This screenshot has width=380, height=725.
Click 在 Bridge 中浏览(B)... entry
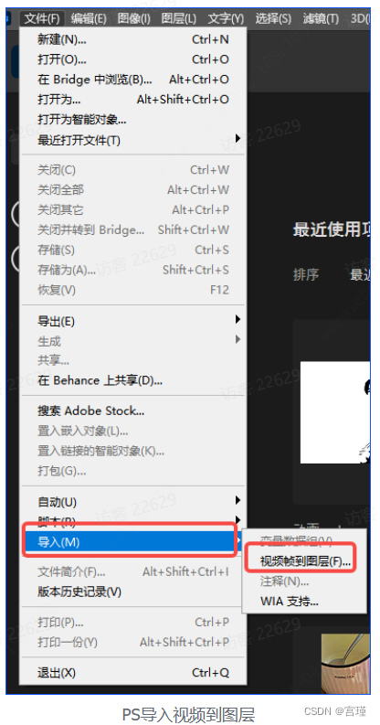133,80
